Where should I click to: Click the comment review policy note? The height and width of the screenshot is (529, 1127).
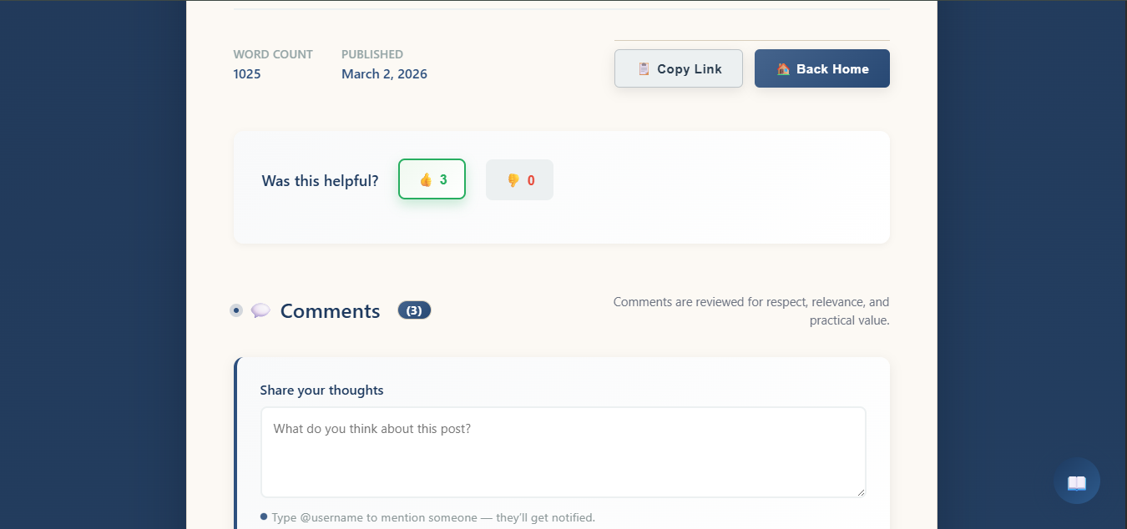click(x=750, y=310)
